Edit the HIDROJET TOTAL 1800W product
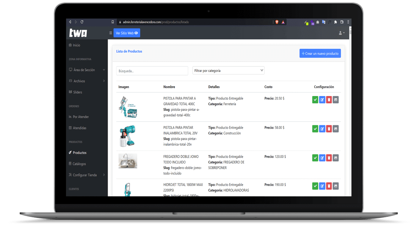 322,186
